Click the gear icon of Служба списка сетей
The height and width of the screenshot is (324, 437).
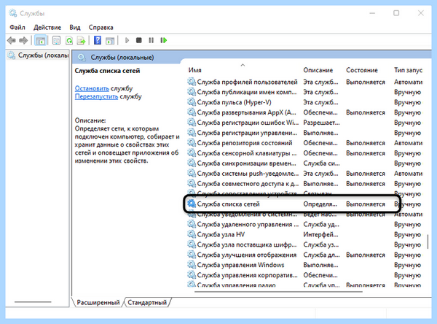[x=191, y=204]
